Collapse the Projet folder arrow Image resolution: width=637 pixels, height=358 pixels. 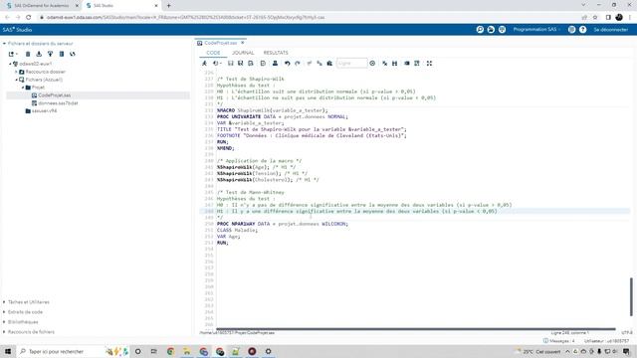23,88
